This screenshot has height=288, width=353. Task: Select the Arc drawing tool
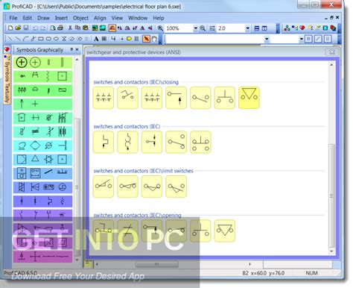click(x=25, y=39)
